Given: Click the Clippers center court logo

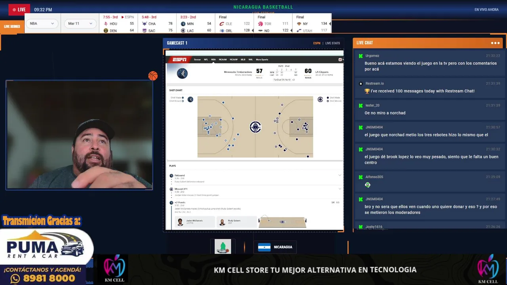Looking at the screenshot, I should coord(255,127).
